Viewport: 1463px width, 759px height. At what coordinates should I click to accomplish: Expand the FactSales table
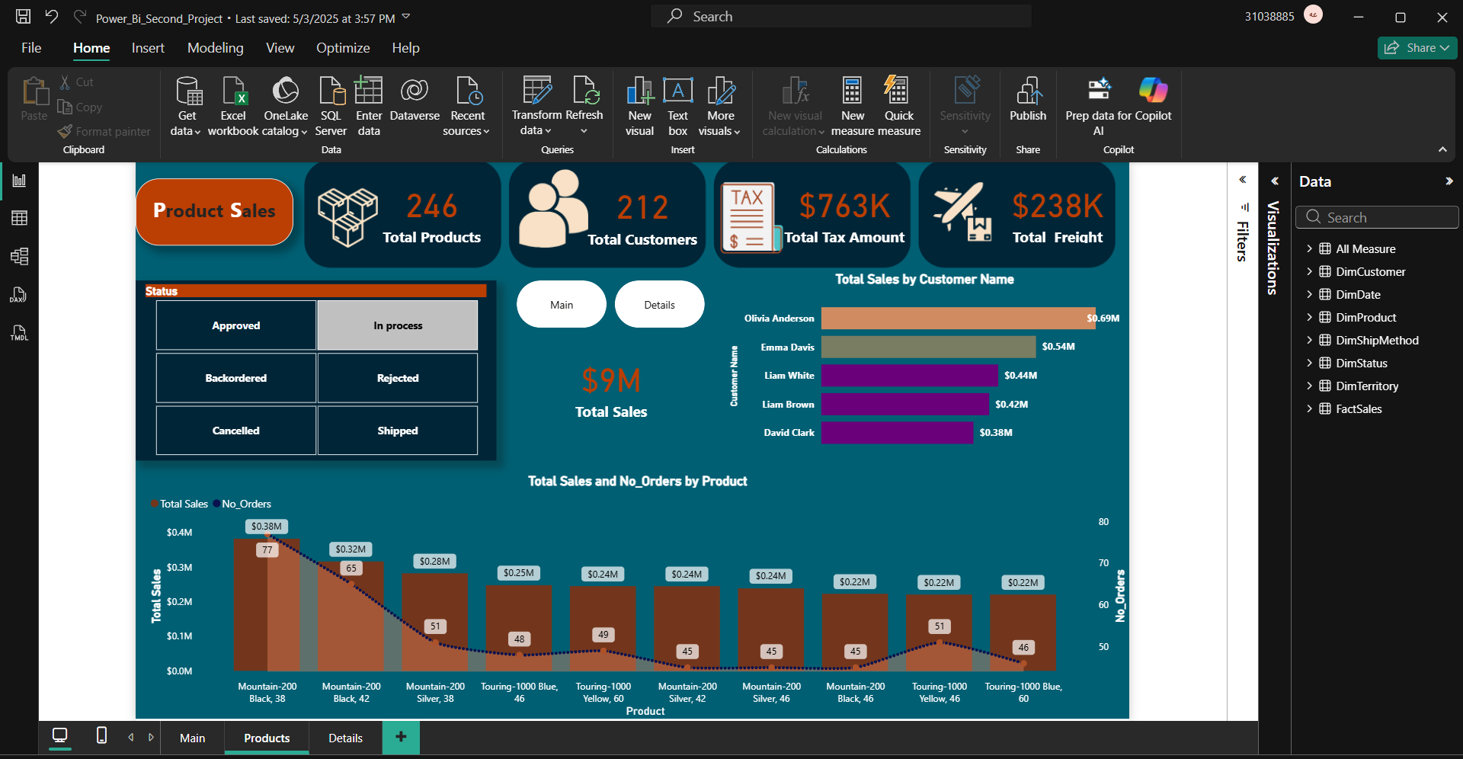click(1311, 408)
